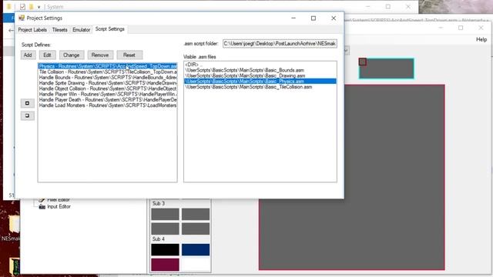
Task: Click the Edit script define button
Action: coord(47,55)
